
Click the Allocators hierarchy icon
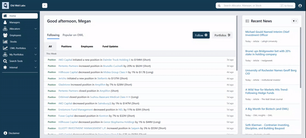(x=5, y=29)
